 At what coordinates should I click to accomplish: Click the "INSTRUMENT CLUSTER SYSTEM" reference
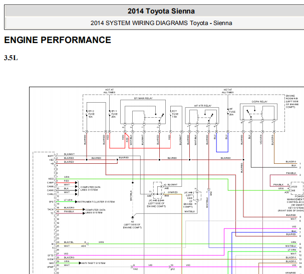(96, 202)
